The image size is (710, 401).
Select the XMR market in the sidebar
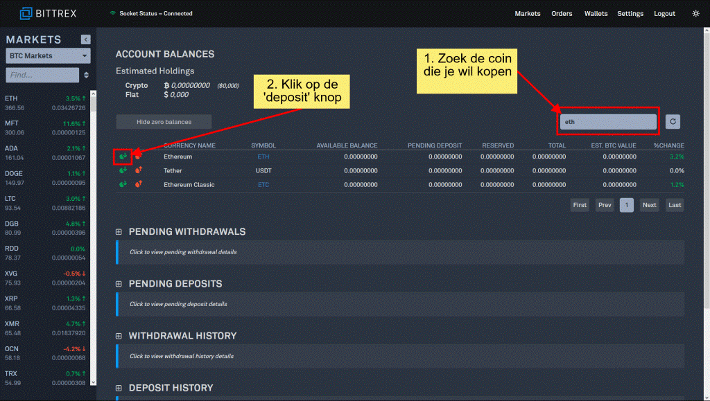(x=45, y=328)
